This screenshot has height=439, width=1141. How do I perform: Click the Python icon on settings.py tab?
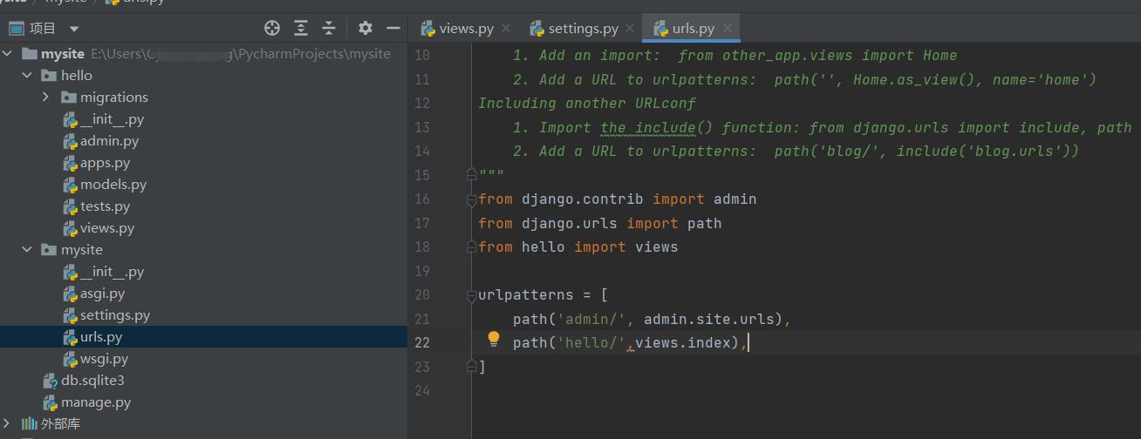(537, 29)
